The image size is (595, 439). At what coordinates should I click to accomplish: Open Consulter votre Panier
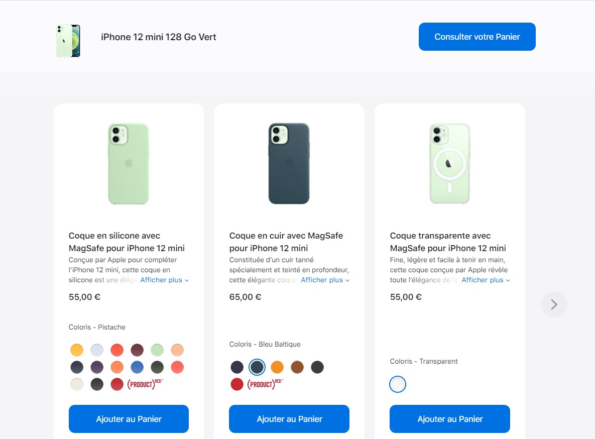pos(477,37)
